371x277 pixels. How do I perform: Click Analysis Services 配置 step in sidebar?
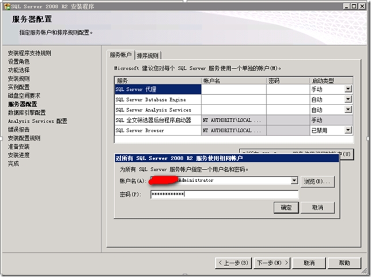coord(37,121)
